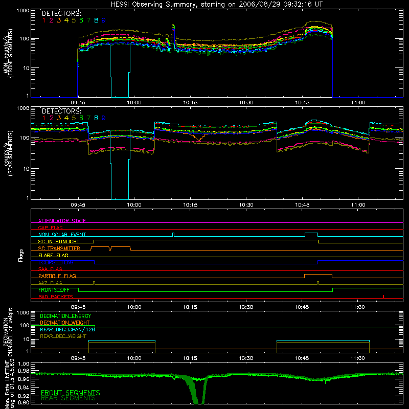Image resolution: width=409 pixels, height=409 pixels.
Task: Click the DETECTORS: label in the front segments plot
Action: pyautogui.click(x=61, y=13)
